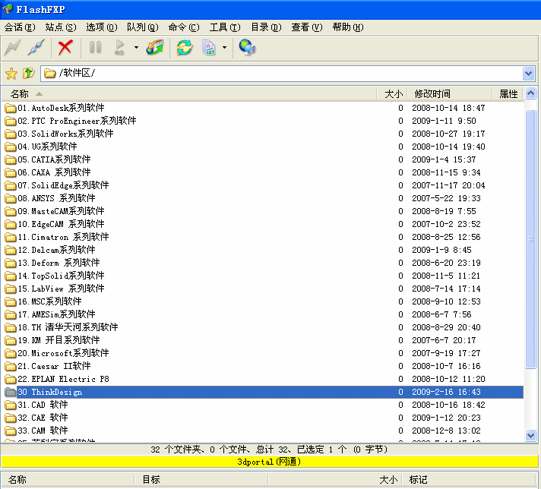Click the file list scroll-up arrow
This screenshot has height=489, width=541.
pyautogui.click(x=530, y=93)
